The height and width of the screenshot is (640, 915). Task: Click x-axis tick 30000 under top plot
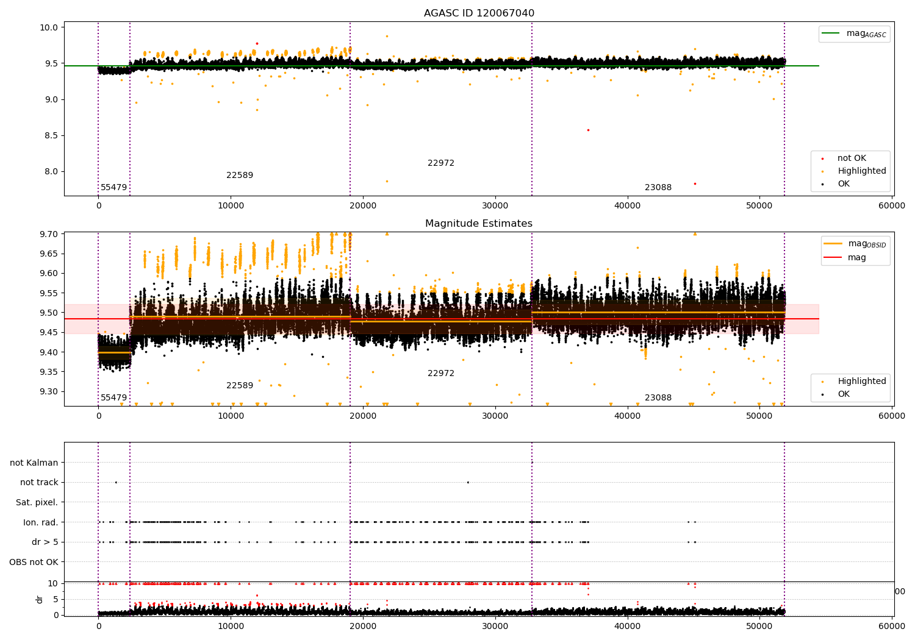[495, 206]
